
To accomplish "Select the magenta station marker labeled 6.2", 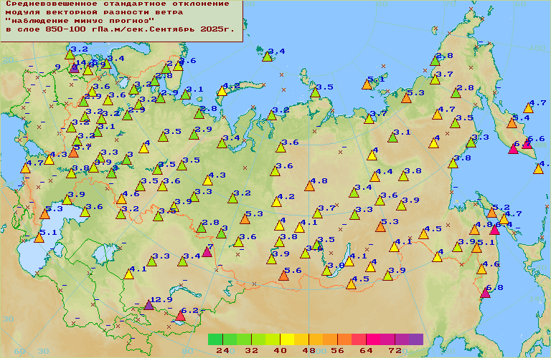I will pos(181,316).
